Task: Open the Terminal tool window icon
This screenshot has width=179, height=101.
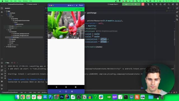Action: click(2, 85)
